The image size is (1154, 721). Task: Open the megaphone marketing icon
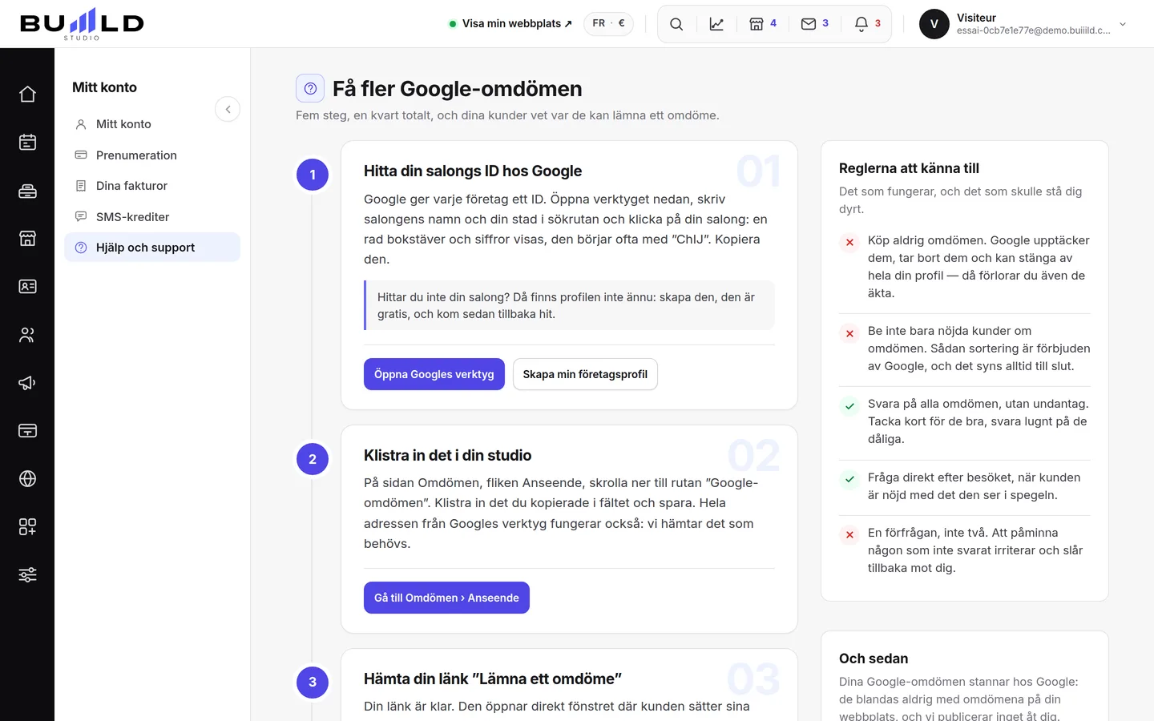click(27, 383)
